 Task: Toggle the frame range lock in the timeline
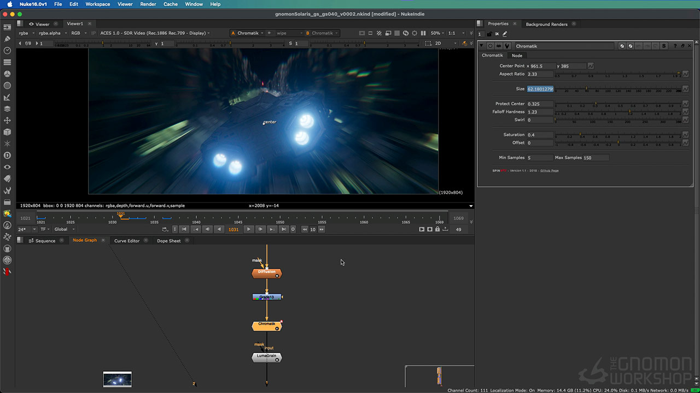pyautogui.click(x=437, y=229)
